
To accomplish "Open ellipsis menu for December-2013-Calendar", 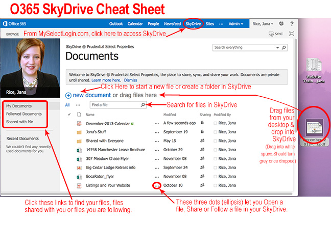I will [x=157, y=124].
